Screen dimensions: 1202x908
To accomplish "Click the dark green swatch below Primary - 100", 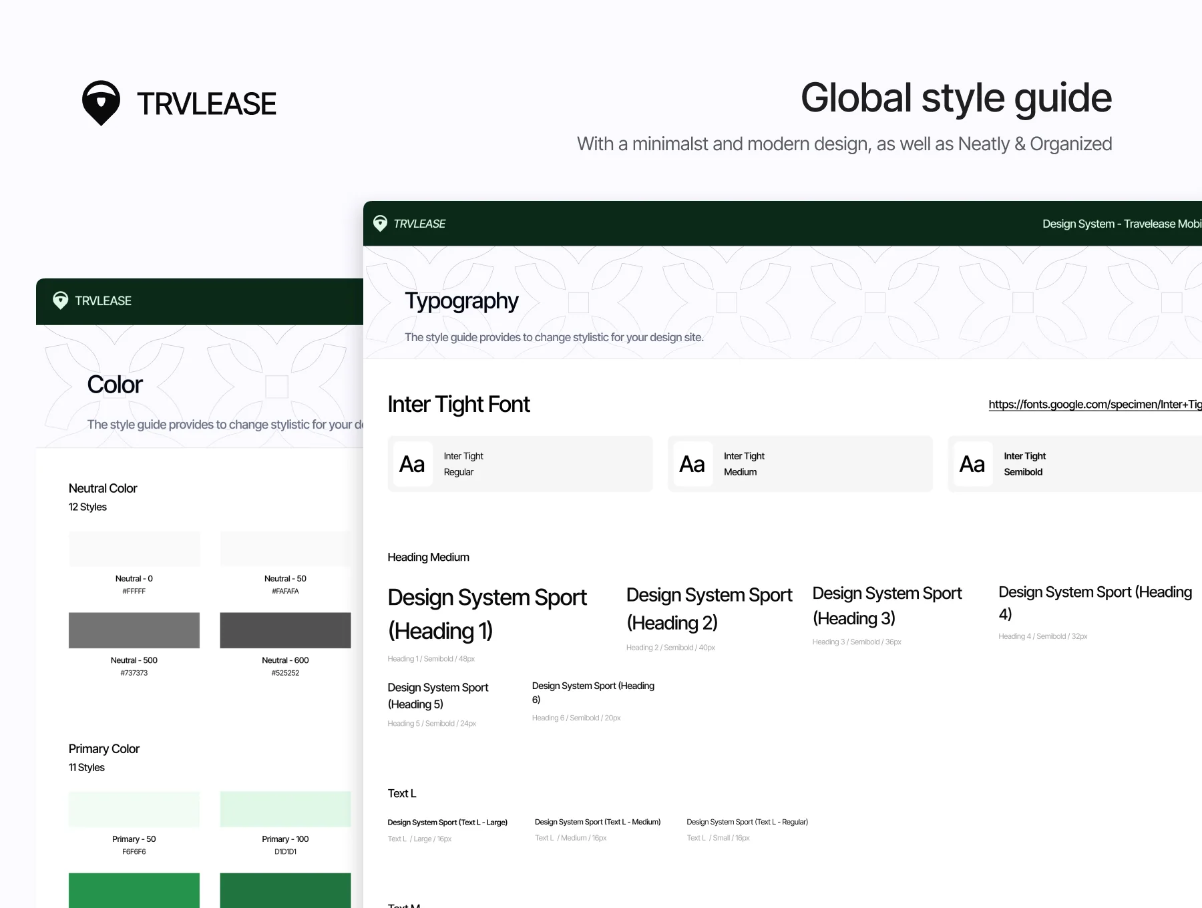I will (285, 890).
